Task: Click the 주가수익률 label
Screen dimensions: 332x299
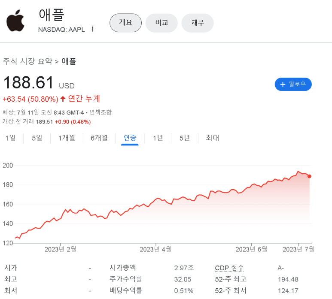Action: coord(126,279)
